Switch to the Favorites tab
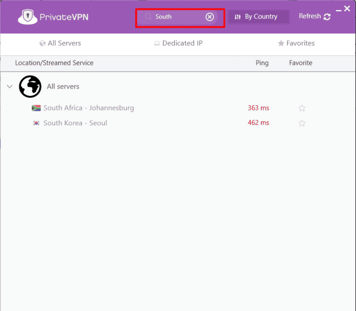This screenshot has height=311, width=356. click(x=296, y=43)
